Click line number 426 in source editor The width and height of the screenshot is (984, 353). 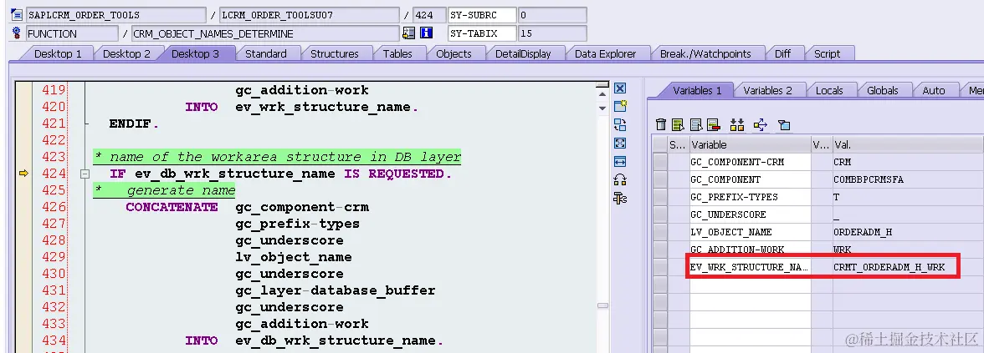[54, 207]
